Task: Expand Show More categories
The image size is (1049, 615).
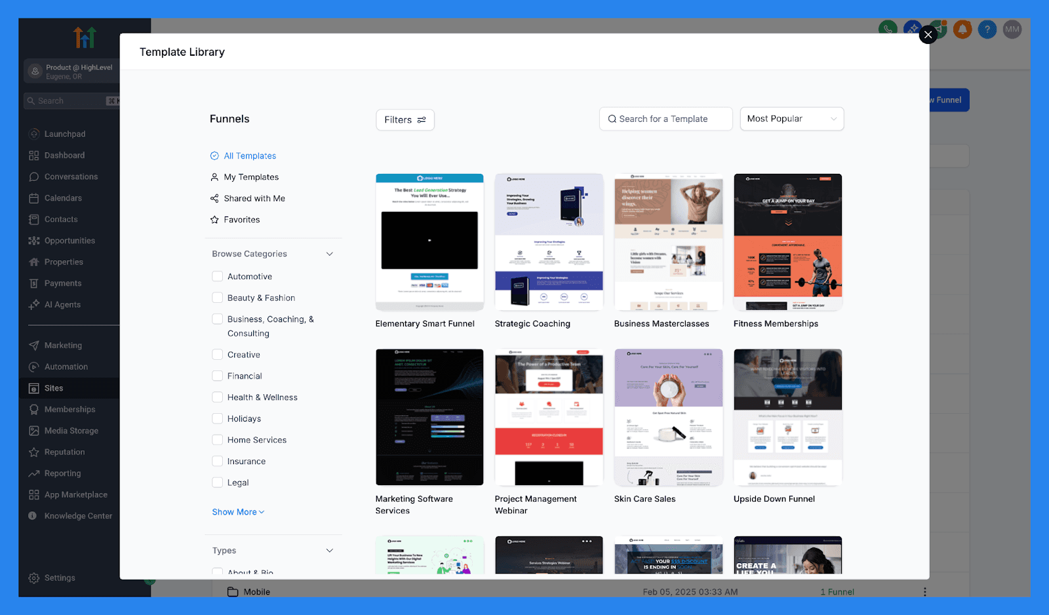Action: [238, 512]
